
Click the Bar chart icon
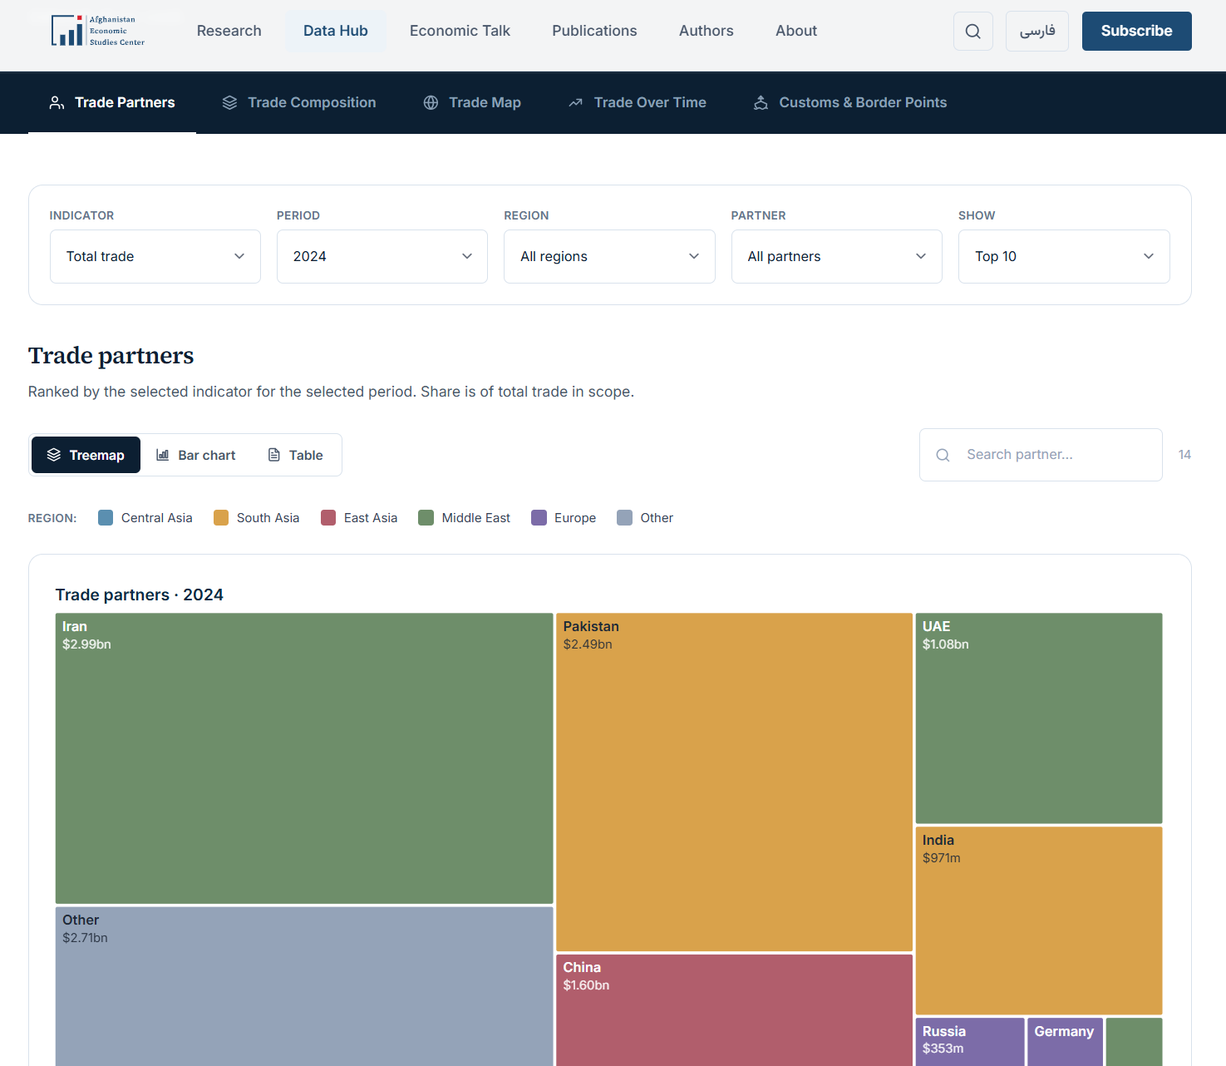coord(163,455)
